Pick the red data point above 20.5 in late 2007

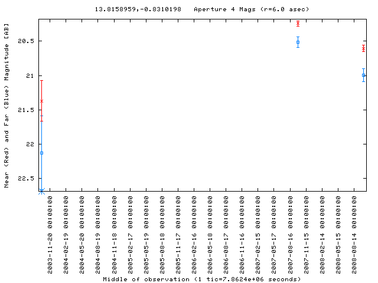pos(298,24)
